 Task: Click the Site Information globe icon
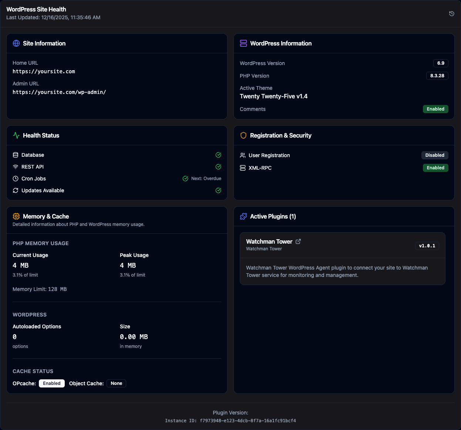pos(16,43)
